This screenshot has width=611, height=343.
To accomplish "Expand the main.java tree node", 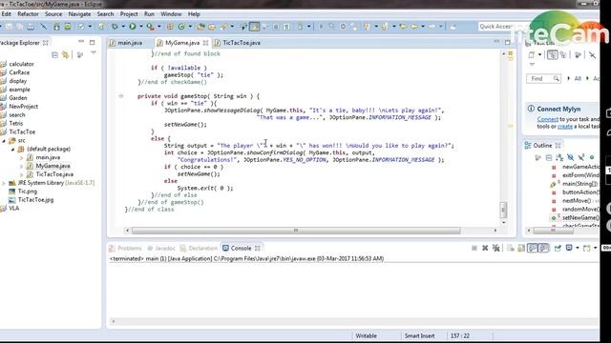I will point(22,158).
